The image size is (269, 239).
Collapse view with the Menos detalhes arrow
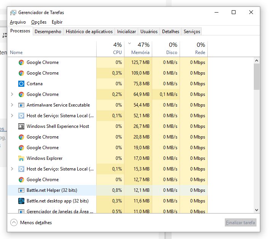[14, 223]
